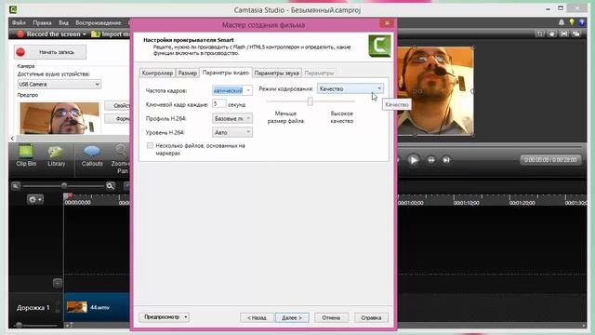Select the pan hand tool above preview
This screenshot has height=335, width=595.
point(551,34)
